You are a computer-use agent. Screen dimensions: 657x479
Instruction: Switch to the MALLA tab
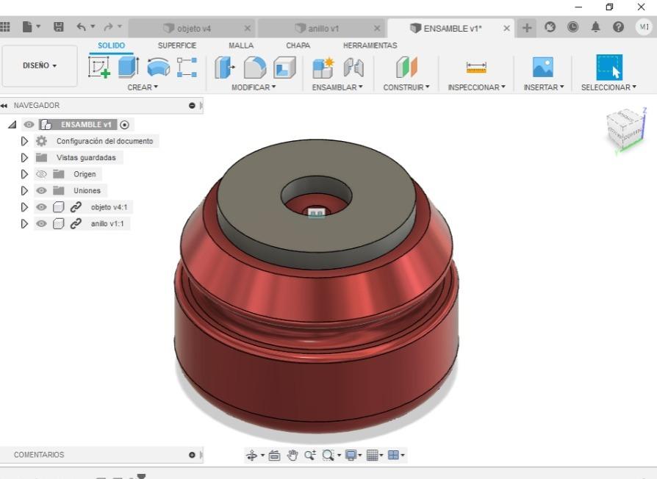[x=241, y=46]
